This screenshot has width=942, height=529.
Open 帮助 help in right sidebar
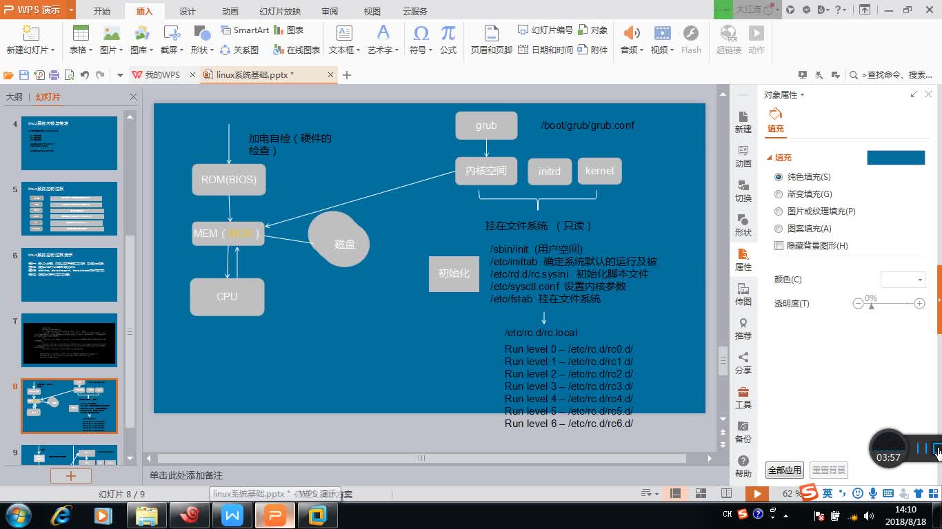click(743, 466)
